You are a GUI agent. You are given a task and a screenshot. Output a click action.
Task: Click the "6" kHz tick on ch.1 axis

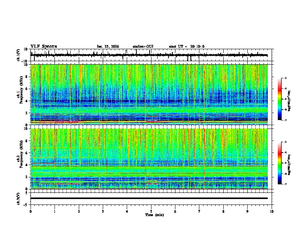pyautogui.click(x=27, y=89)
